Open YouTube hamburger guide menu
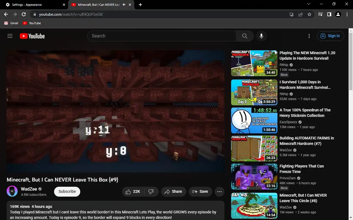Image resolution: width=353 pixels, height=220 pixels. click(10, 36)
